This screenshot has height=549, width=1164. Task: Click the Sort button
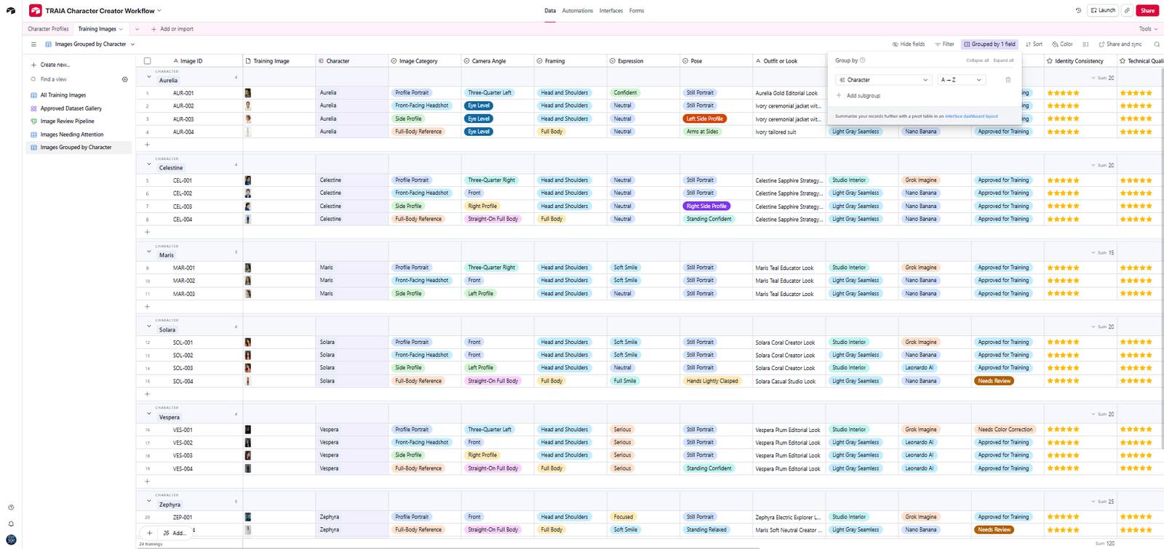pos(1034,44)
